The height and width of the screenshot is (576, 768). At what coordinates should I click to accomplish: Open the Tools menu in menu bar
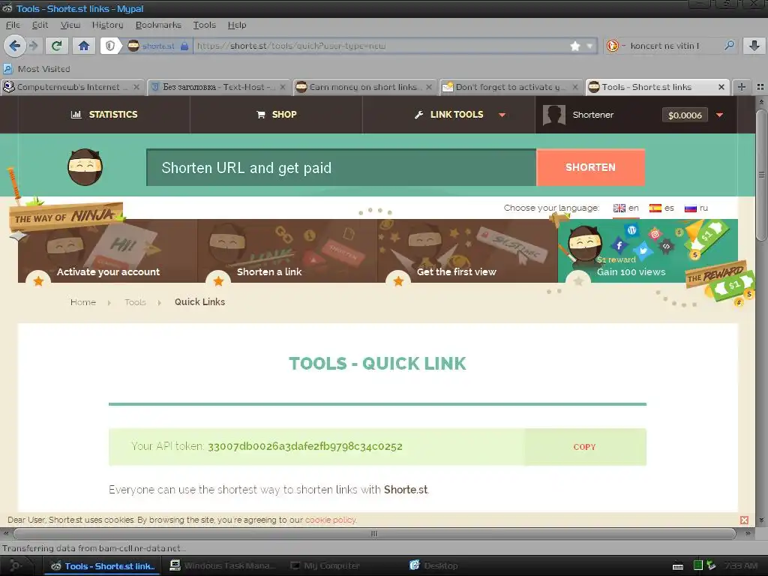tap(204, 25)
